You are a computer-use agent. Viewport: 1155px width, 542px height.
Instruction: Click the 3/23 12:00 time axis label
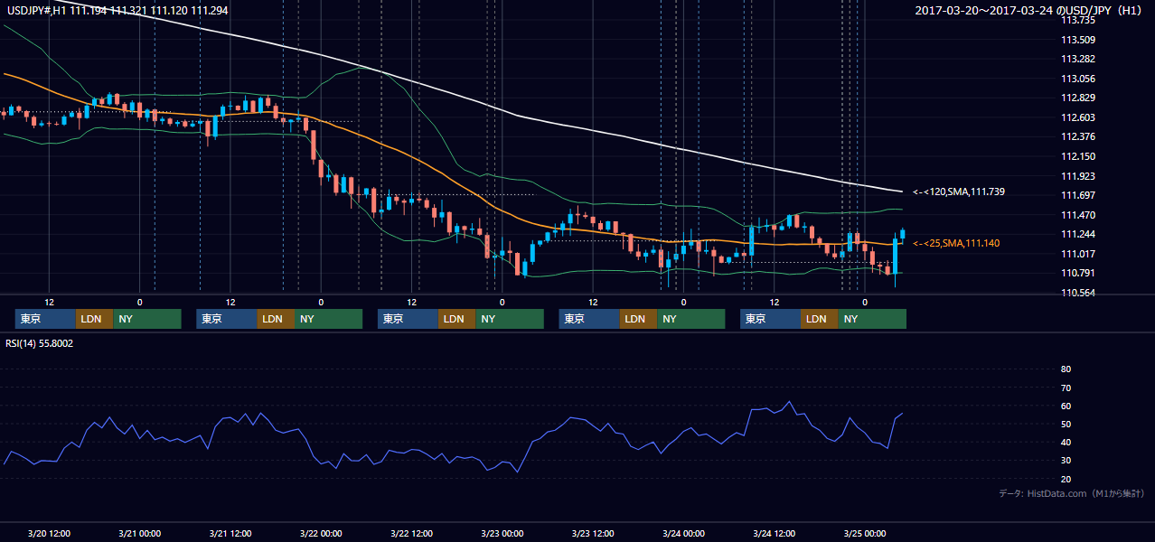pyautogui.click(x=593, y=533)
